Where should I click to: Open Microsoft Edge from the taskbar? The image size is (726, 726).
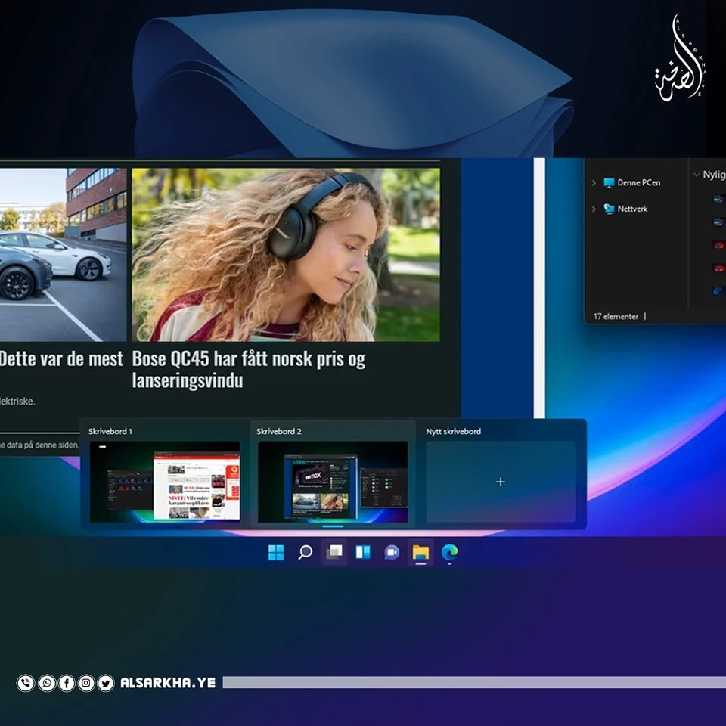450,553
